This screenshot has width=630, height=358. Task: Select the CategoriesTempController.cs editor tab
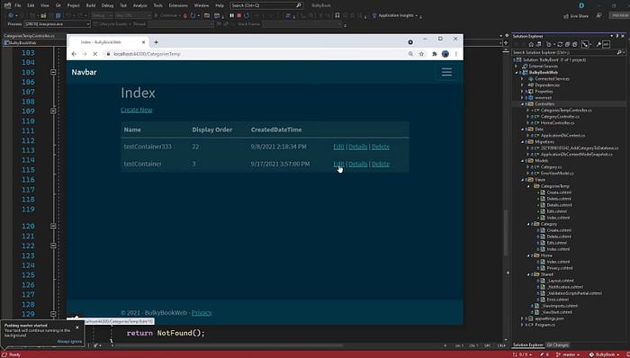[x=30, y=36]
